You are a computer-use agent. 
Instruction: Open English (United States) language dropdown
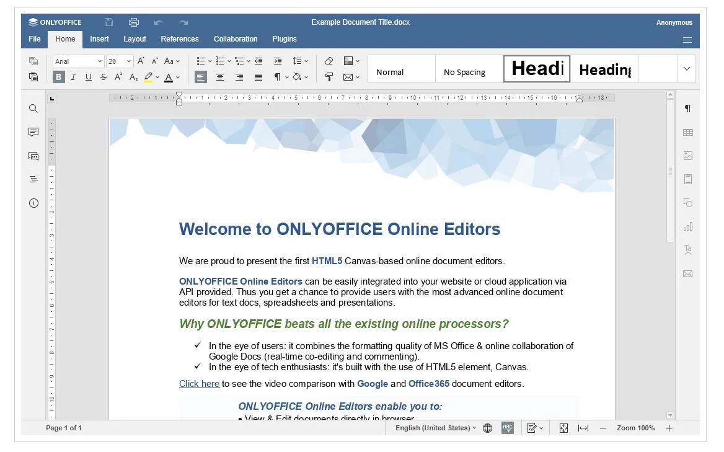click(x=435, y=428)
